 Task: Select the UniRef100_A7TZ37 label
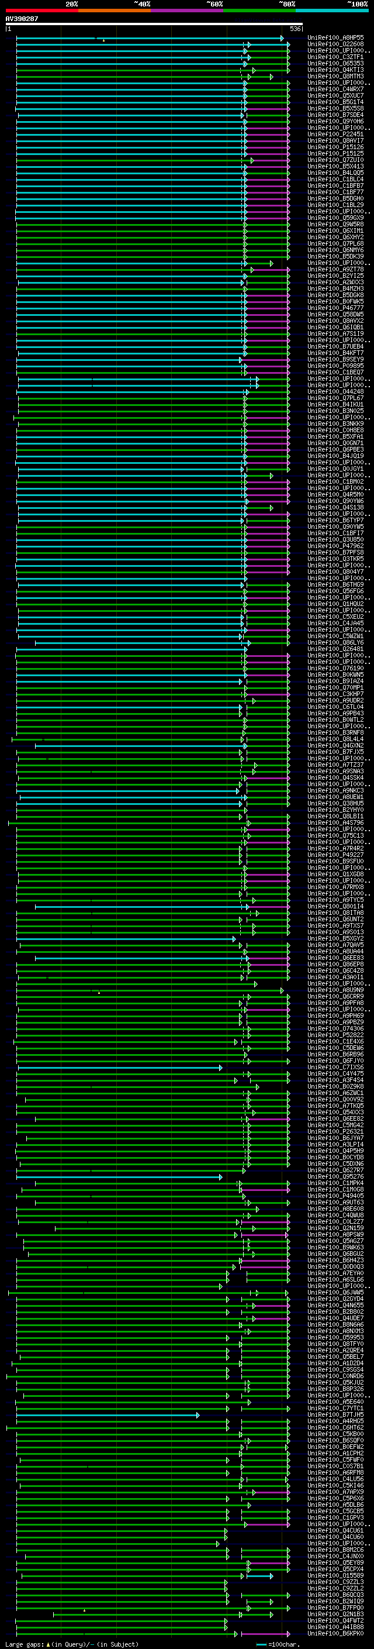click(x=335, y=765)
